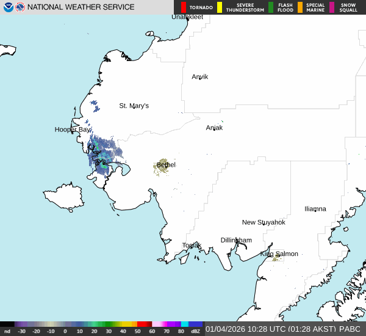Image resolution: width=366 pixels, height=336 pixels.
Task: Click the Aniak city label
Action: 214,128
